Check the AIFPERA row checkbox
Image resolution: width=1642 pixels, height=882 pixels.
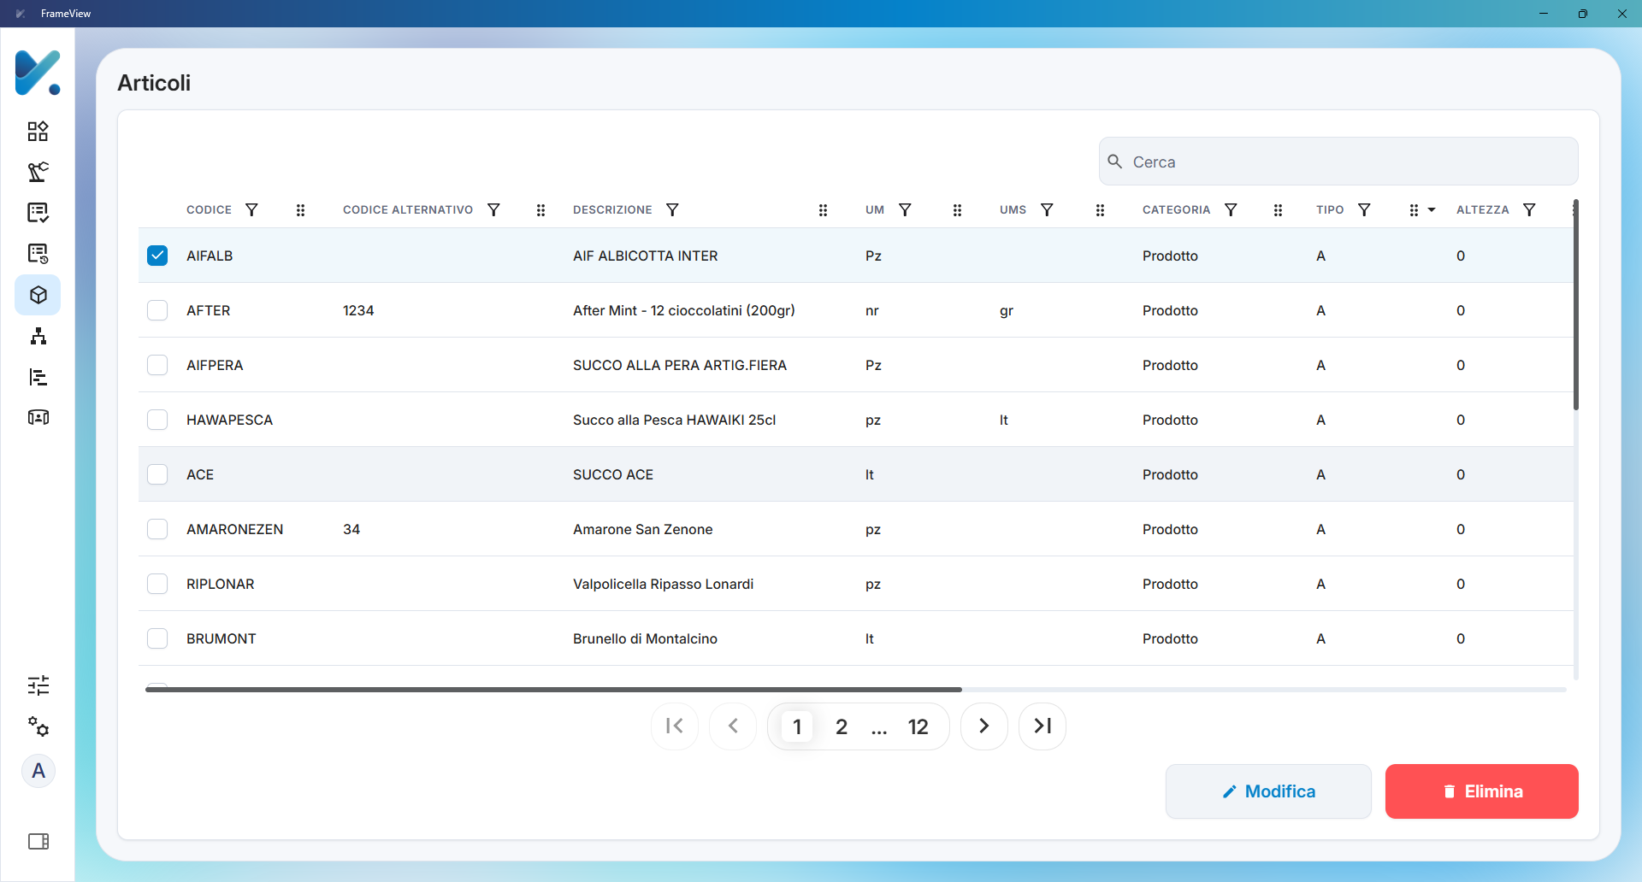[157, 365]
